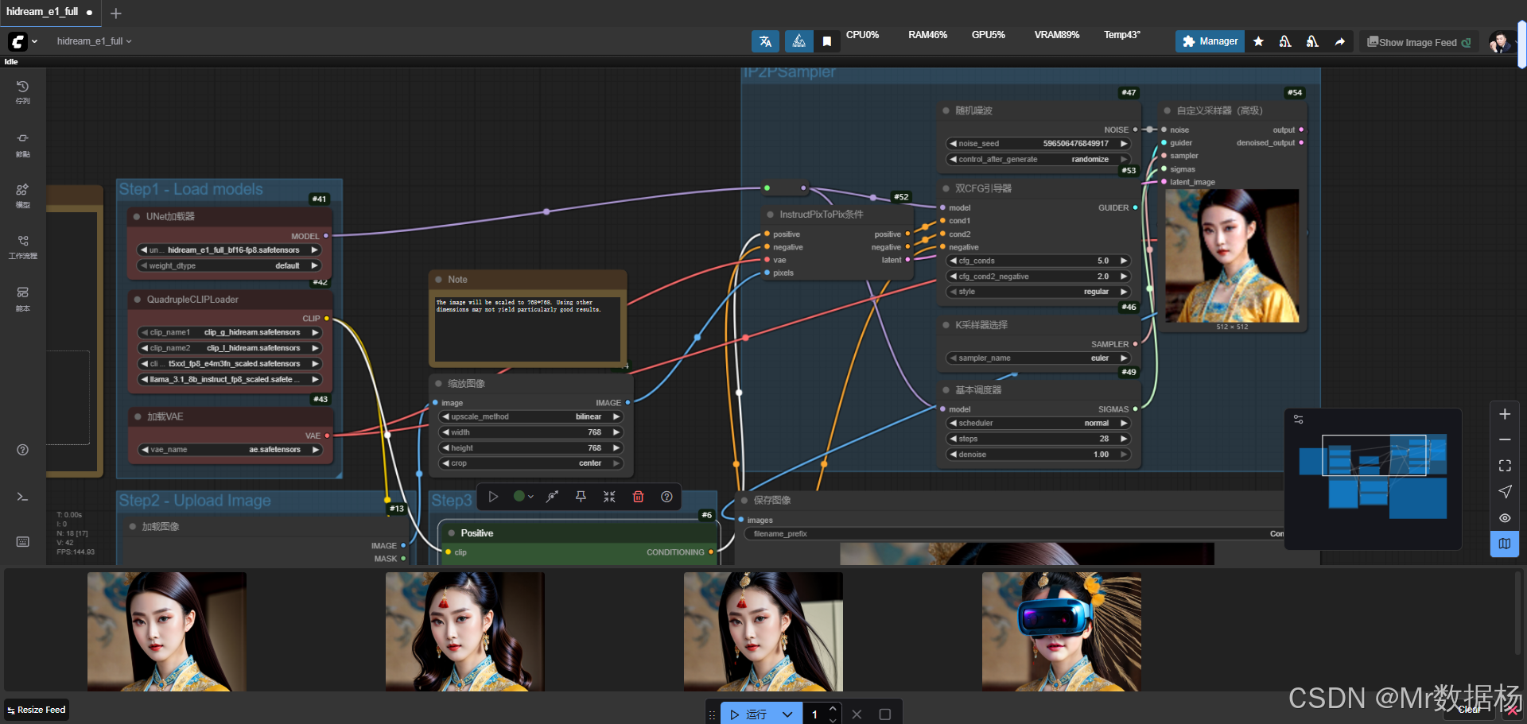Image resolution: width=1527 pixels, height=724 pixels.
Task: Open keyboard shortcuts panel in sidebar
Action: point(22,542)
